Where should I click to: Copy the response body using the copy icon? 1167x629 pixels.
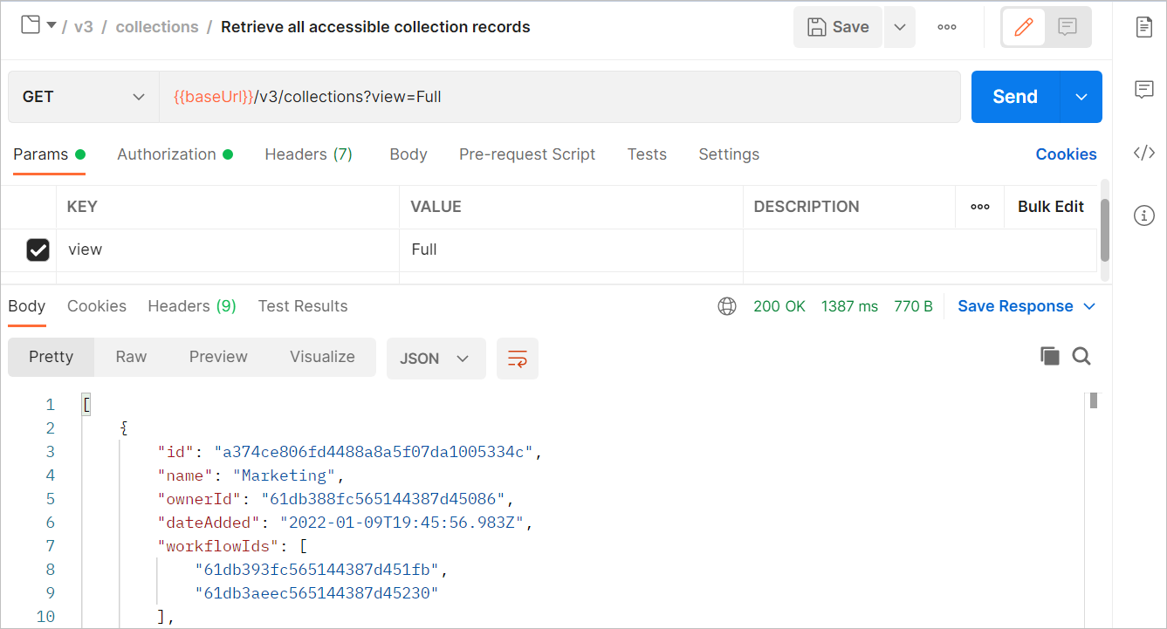1050,356
